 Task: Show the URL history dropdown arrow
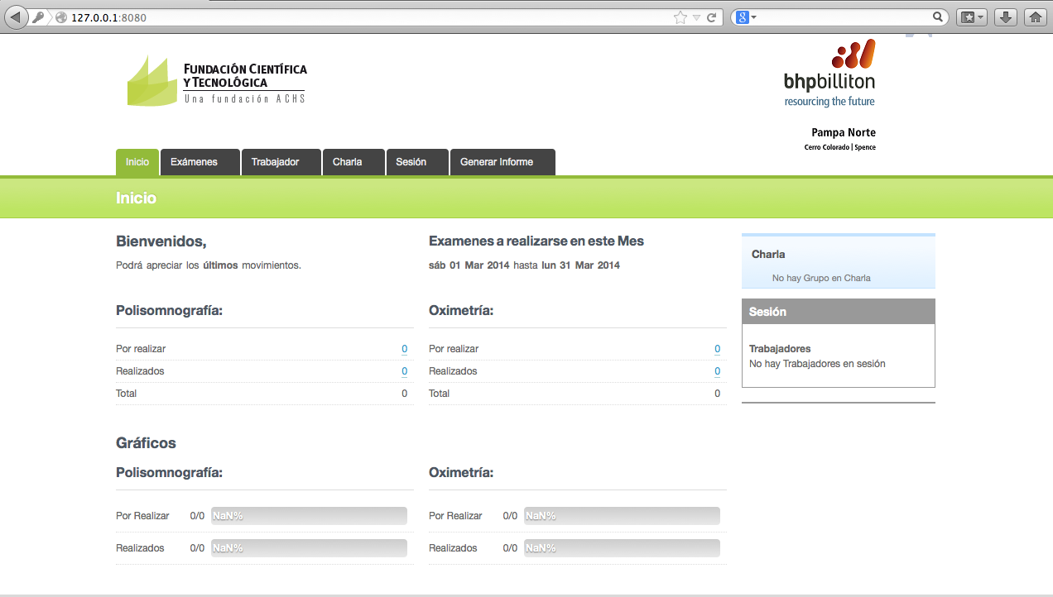click(x=696, y=17)
